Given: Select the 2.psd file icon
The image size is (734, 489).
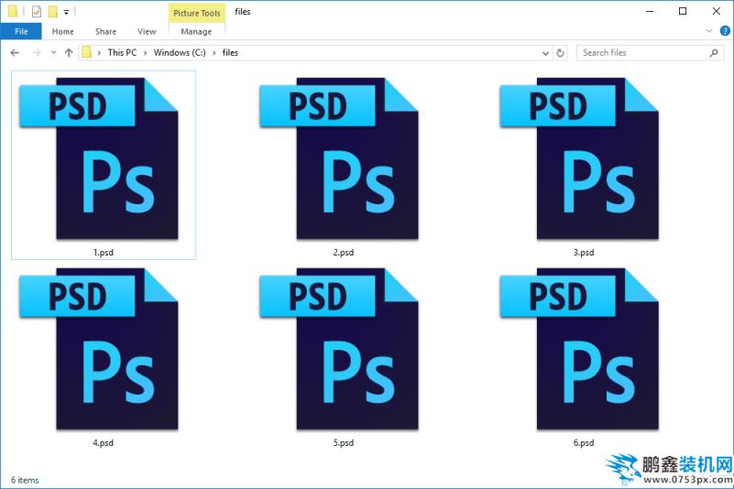Looking at the screenshot, I should pyautogui.click(x=339, y=158).
